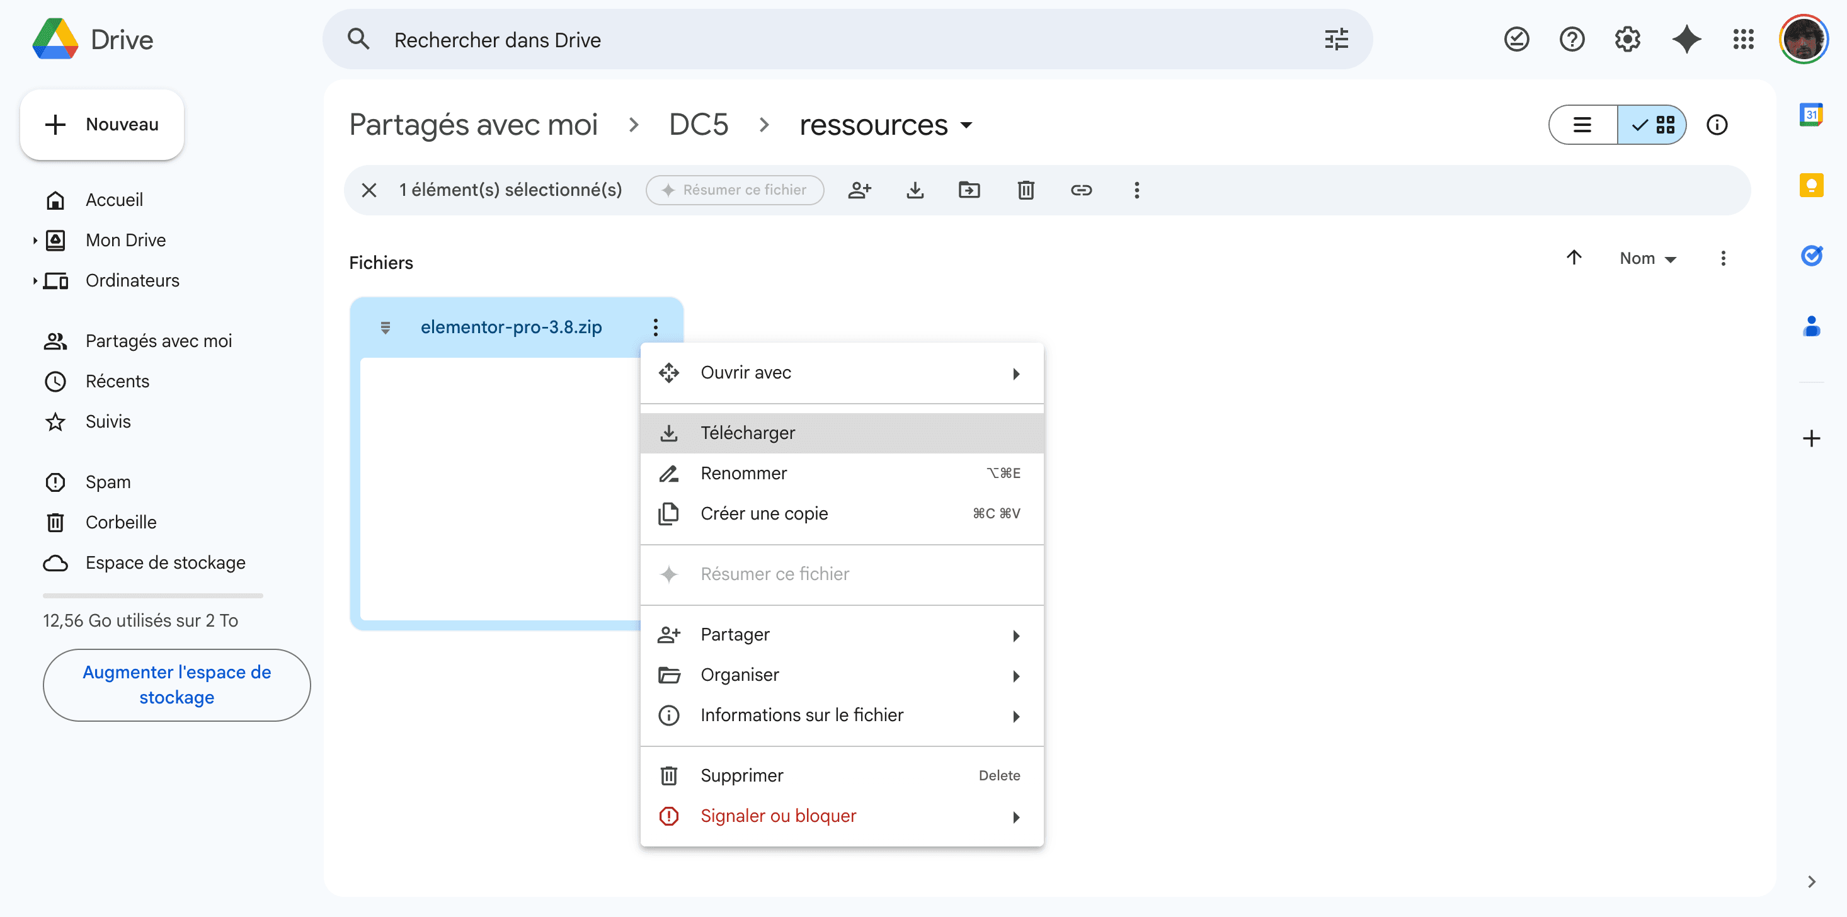Click the trash icon in the selection toolbar
Image resolution: width=1847 pixels, height=917 pixels.
[1026, 190]
